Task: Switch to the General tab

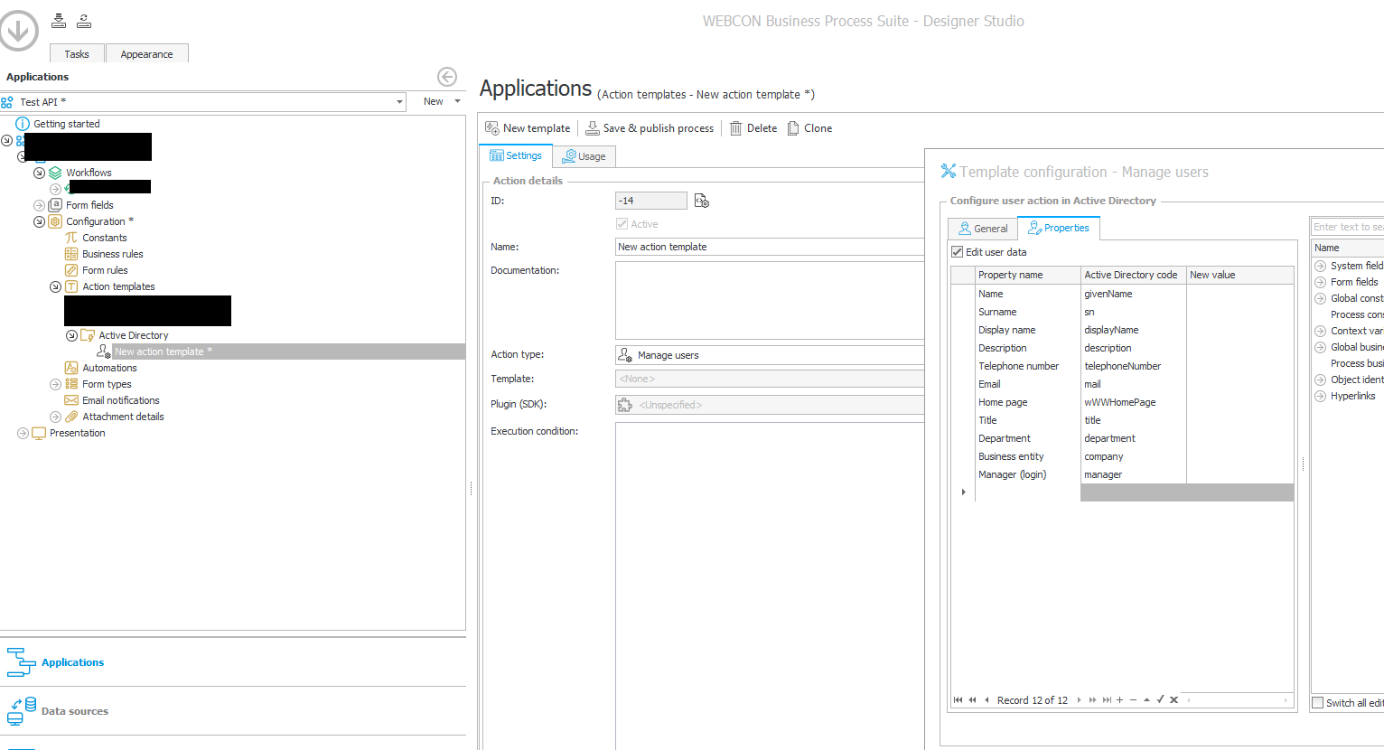Action: [983, 229]
